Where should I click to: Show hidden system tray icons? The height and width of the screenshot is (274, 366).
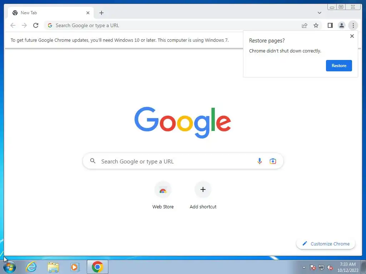pyautogui.click(x=304, y=267)
